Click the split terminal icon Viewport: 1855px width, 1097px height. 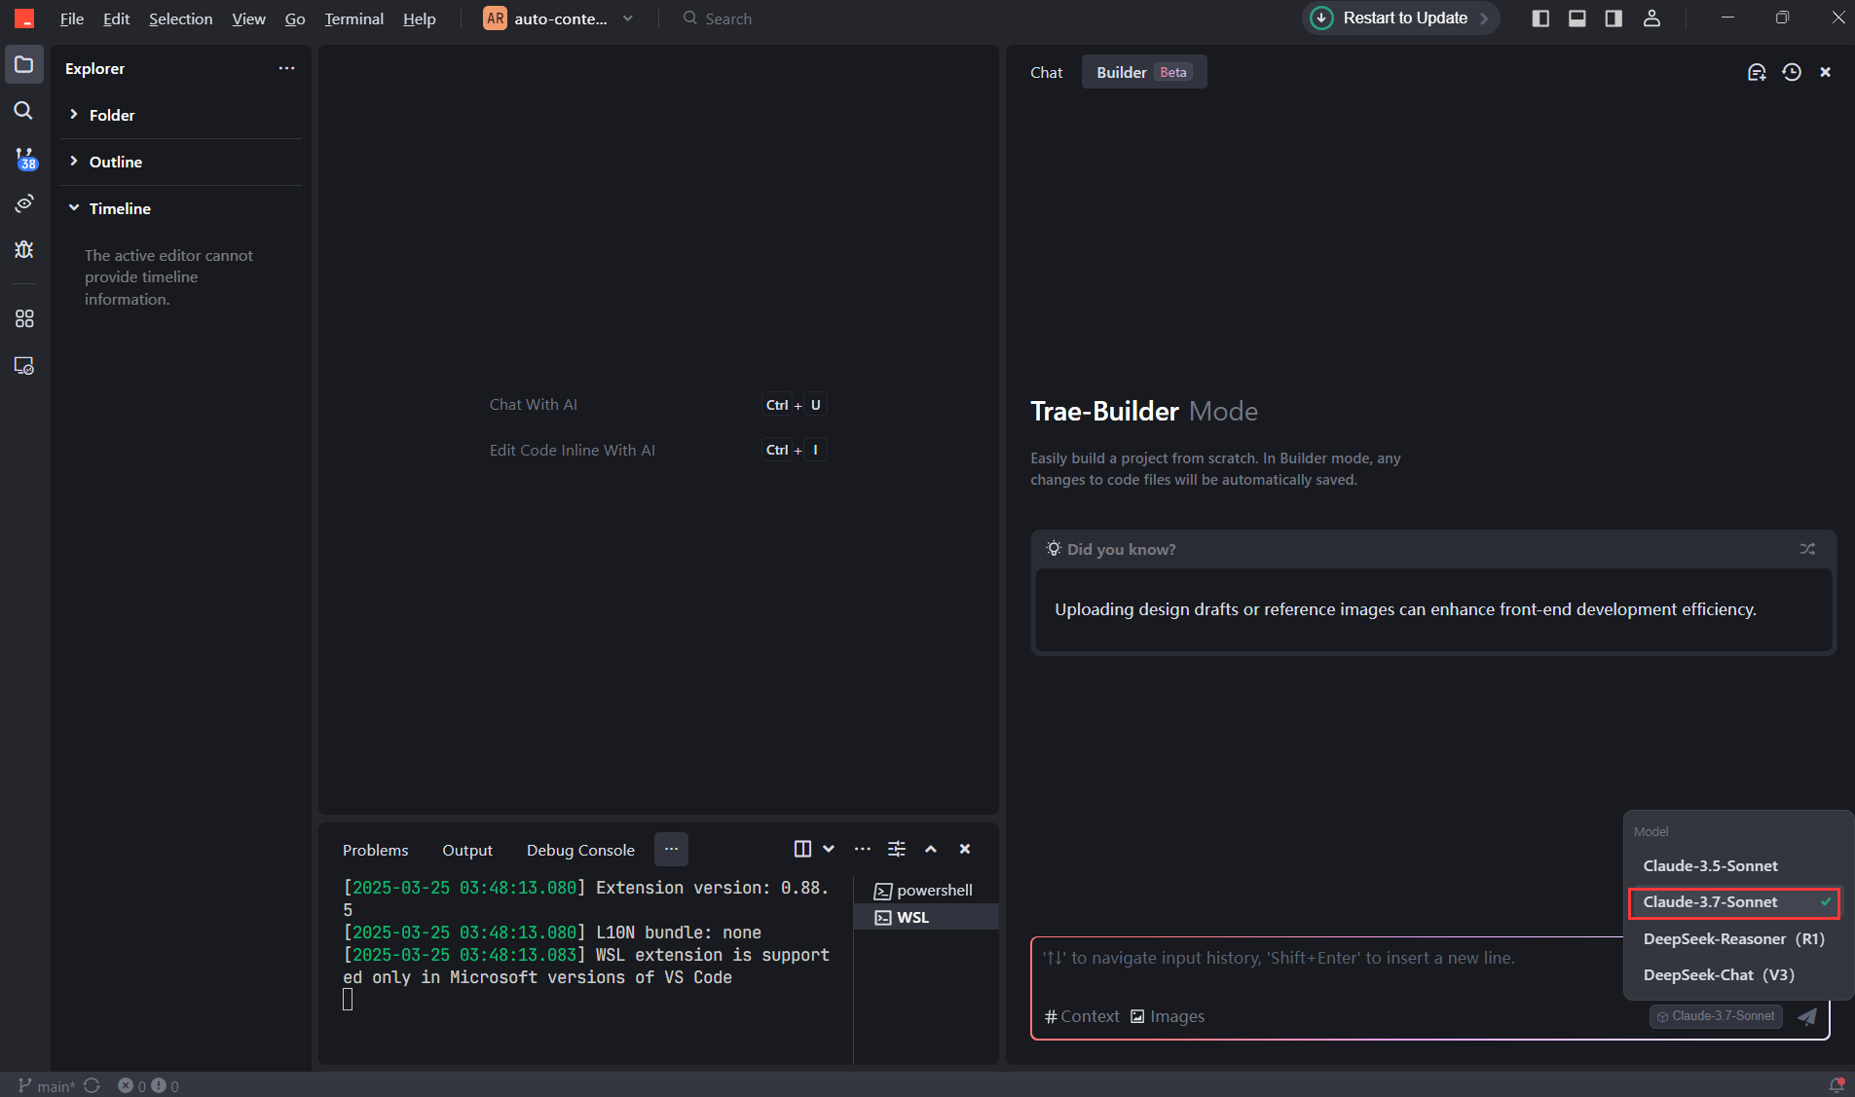[x=802, y=849]
